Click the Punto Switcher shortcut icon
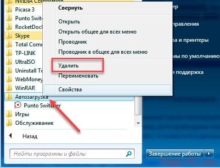Screen dimensions: 220x168 point(18,106)
